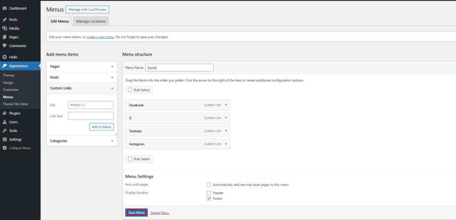This screenshot has width=456, height=220.
Task: Click the Tools wrench icon
Action: pos(4,131)
